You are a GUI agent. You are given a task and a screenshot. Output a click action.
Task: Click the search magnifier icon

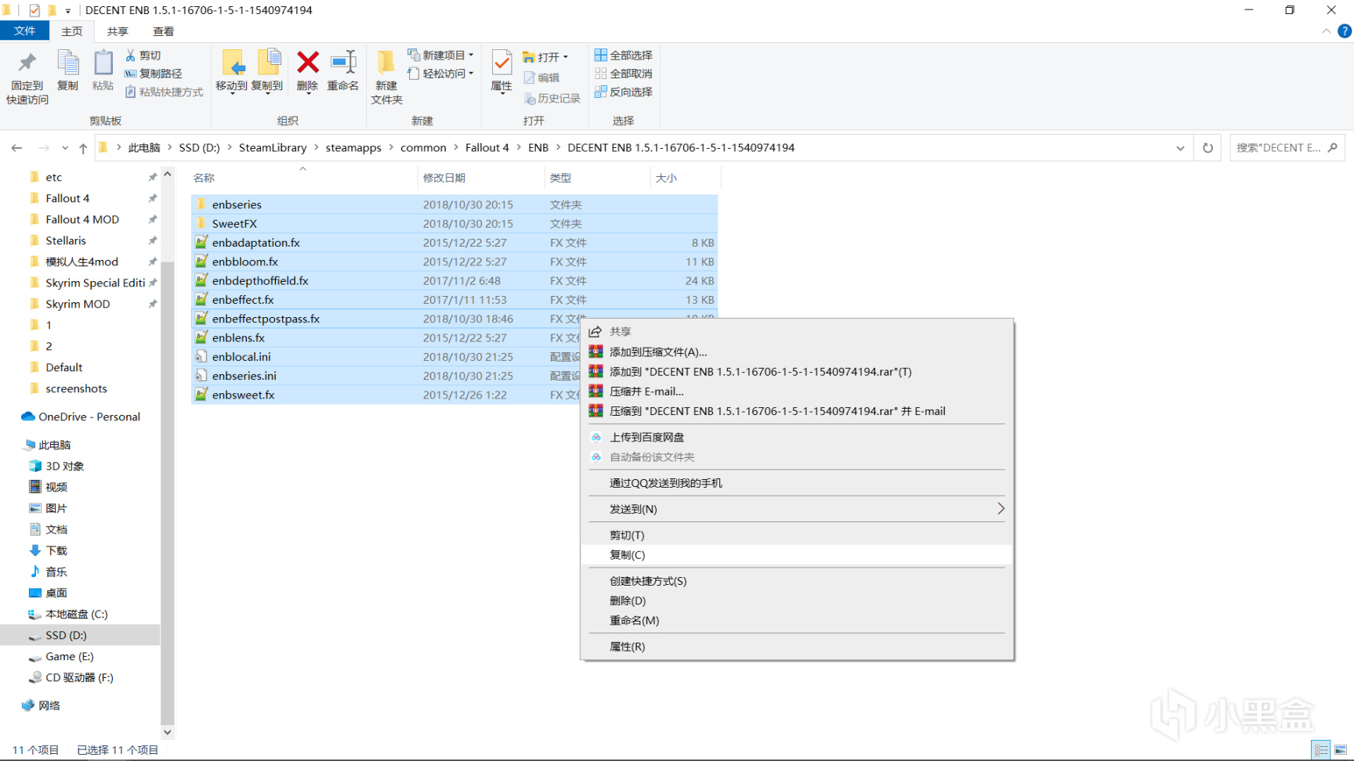[1333, 147]
